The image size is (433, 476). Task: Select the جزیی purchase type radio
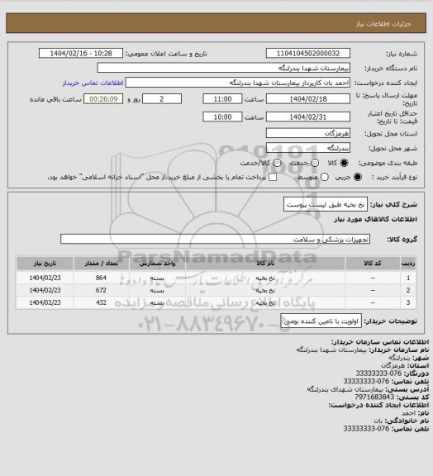[358, 177]
